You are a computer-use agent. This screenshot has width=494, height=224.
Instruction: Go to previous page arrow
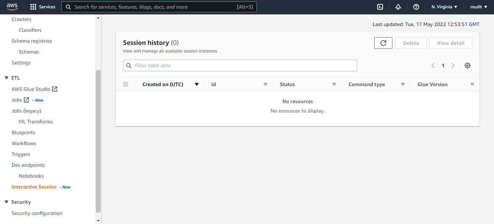433,65
